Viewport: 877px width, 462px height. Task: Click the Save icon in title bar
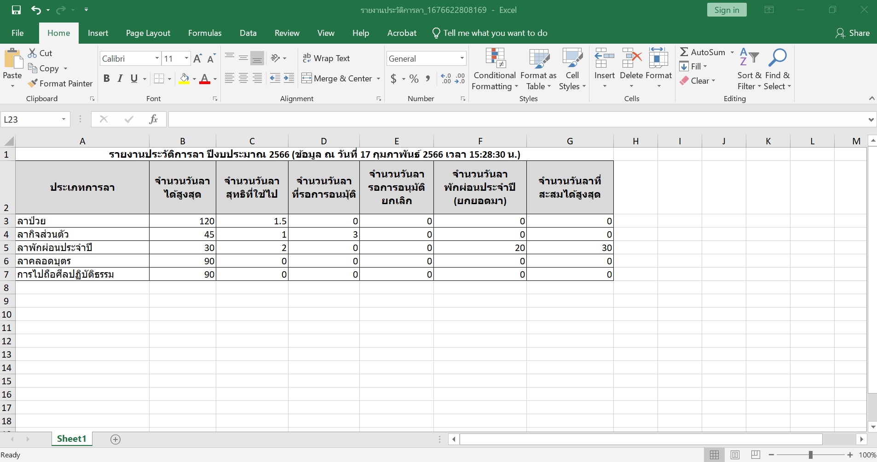(16, 10)
